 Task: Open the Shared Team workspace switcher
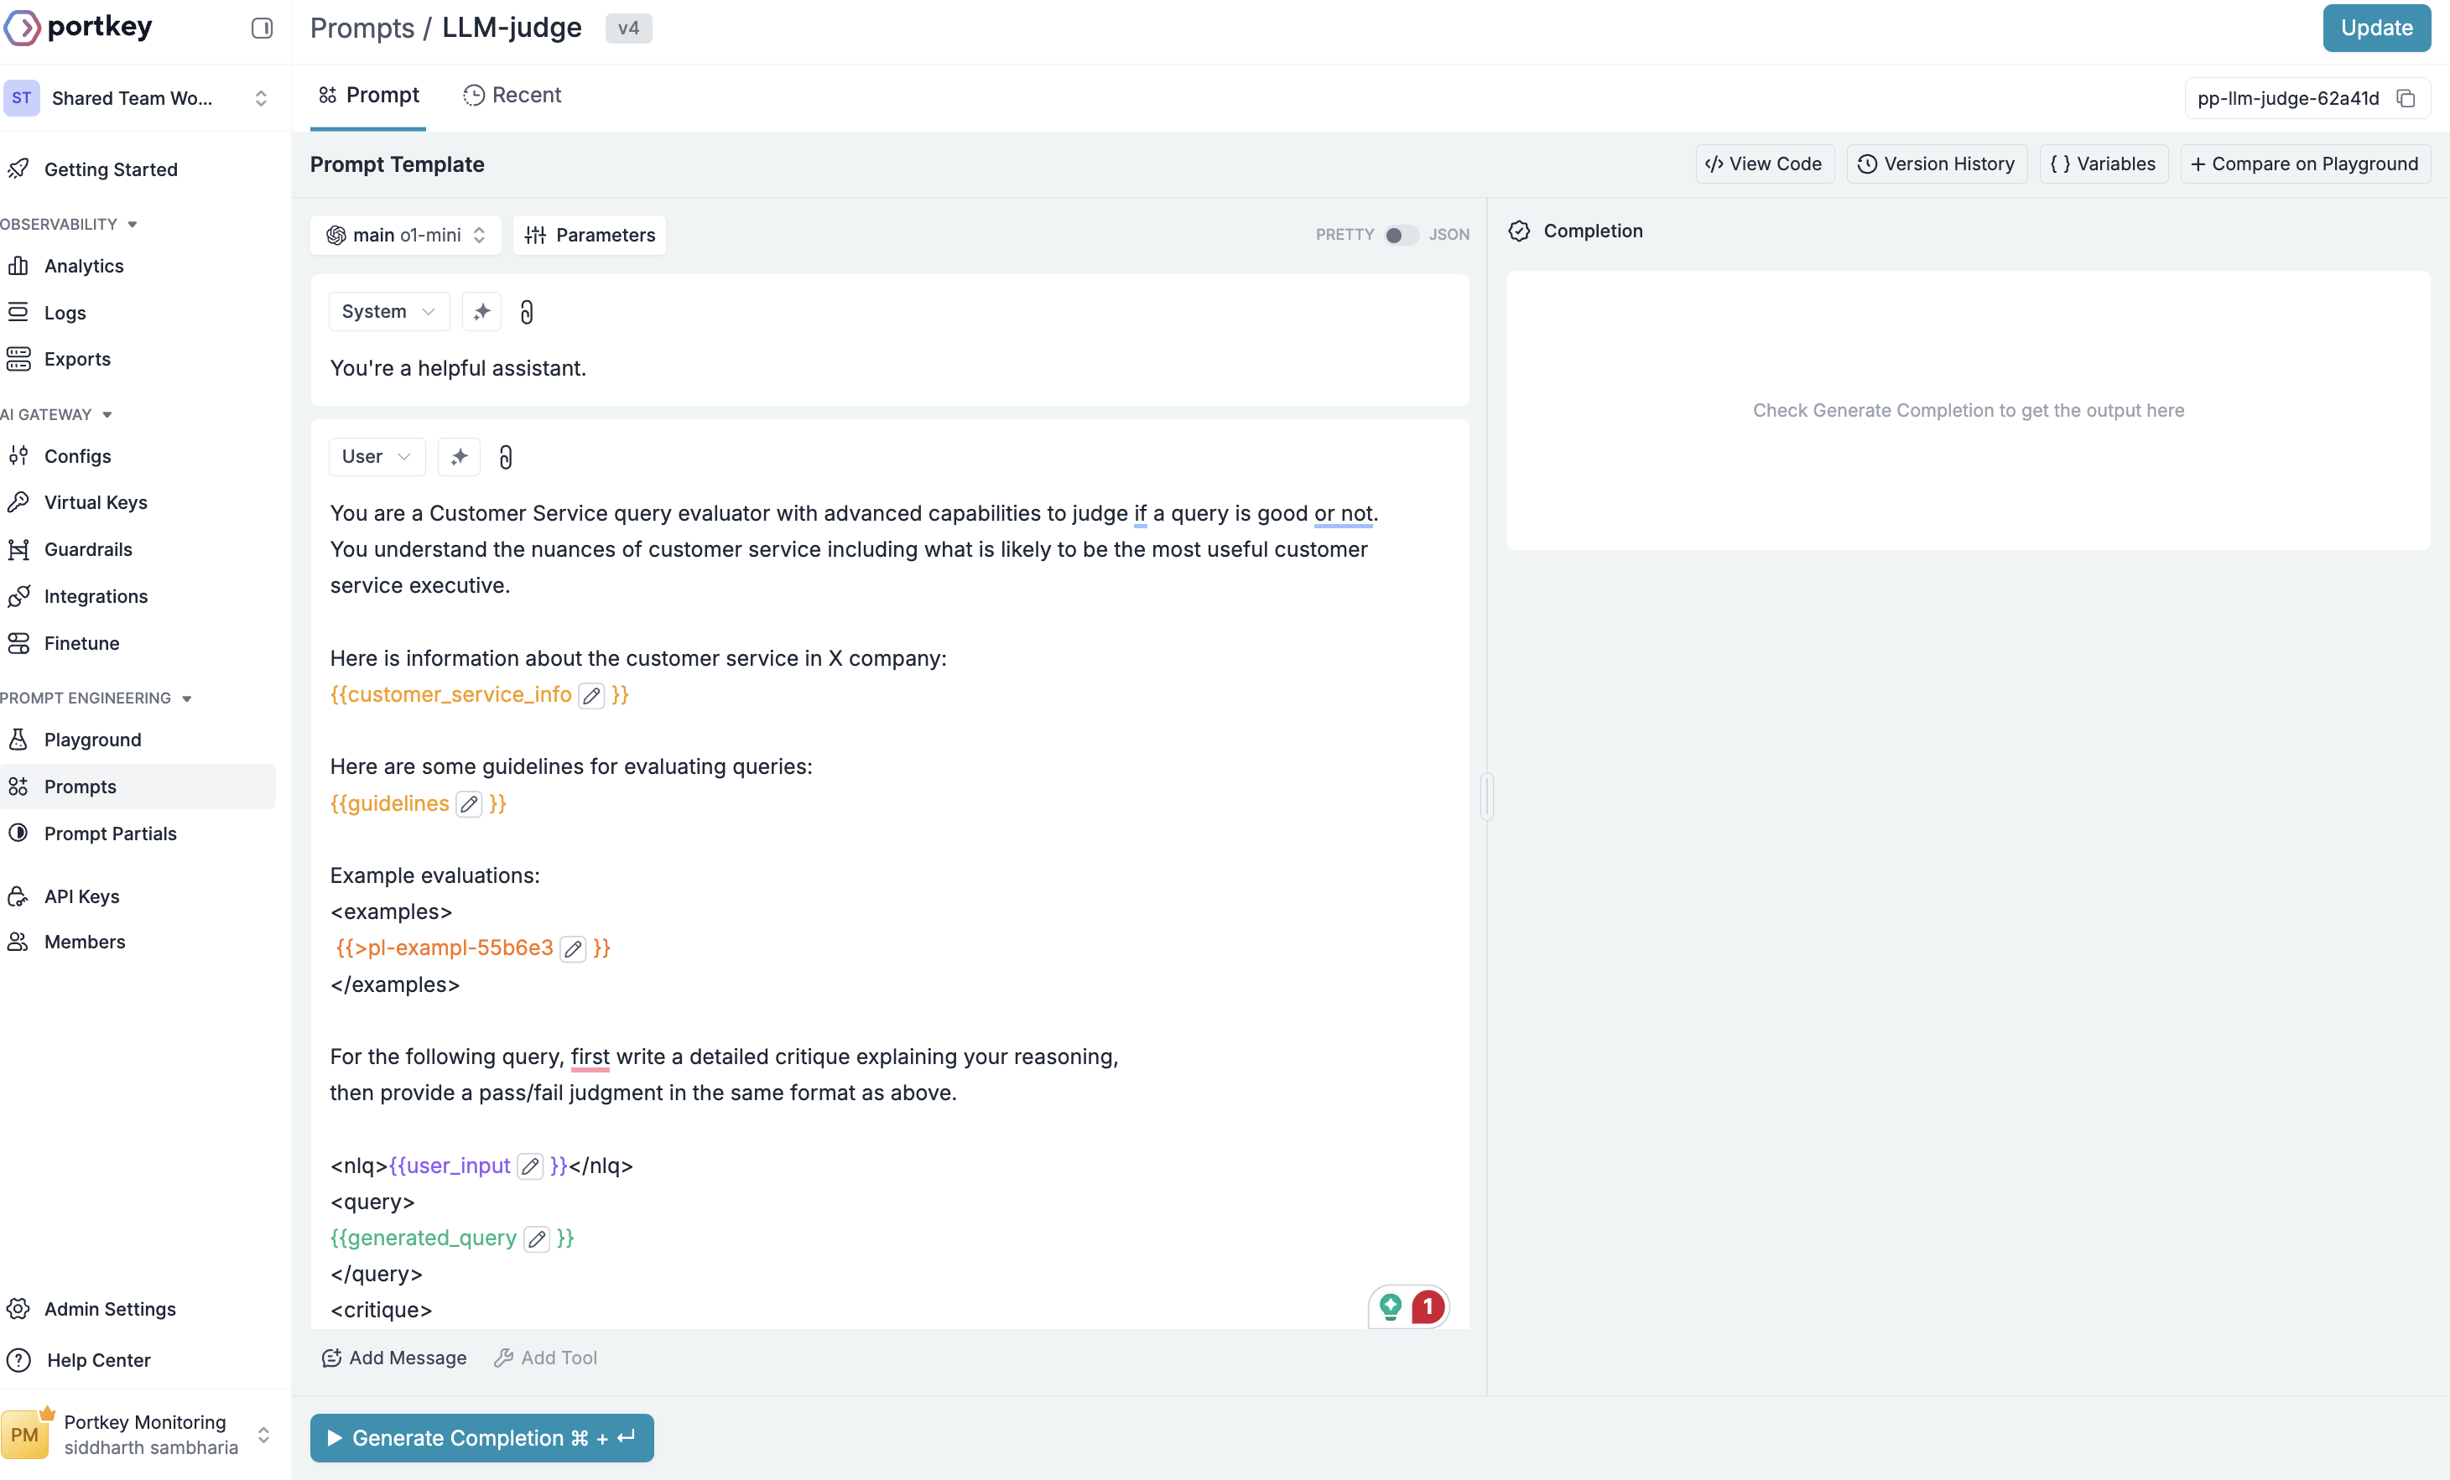coord(139,97)
